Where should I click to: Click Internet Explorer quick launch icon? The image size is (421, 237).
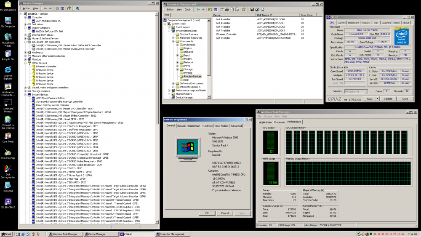(23, 234)
